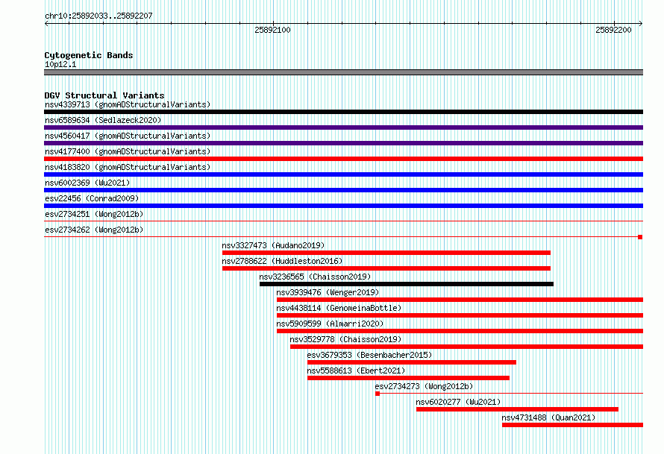Click the red bar under nsv3529778

pos(466,347)
